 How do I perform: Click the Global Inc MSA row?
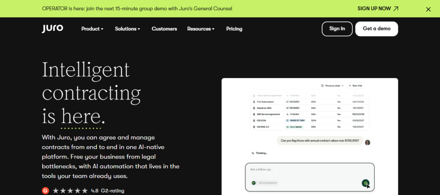click(x=309, y=108)
